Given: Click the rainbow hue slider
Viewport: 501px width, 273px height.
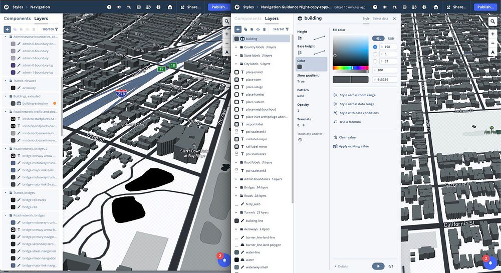Looking at the screenshot, I should click(x=351, y=68).
